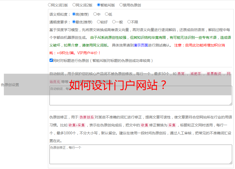This screenshot has width=235, height=169.
Task: Select the 同义词1版 radio option
Action: [50, 5]
